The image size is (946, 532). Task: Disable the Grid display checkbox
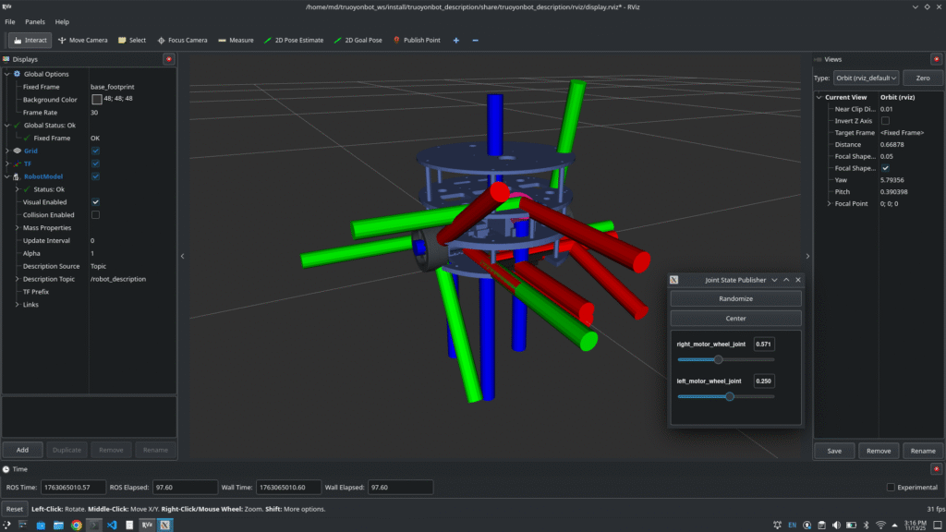95,151
